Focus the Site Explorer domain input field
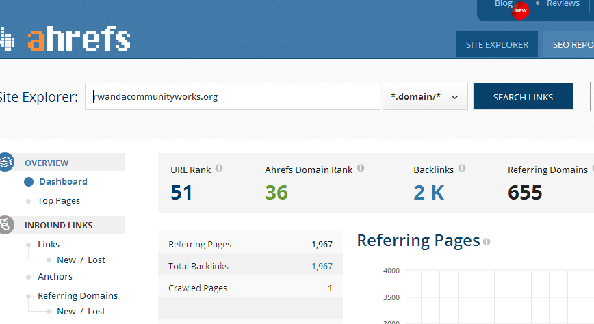The height and width of the screenshot is (324, 594). click(x=233, y=96)
